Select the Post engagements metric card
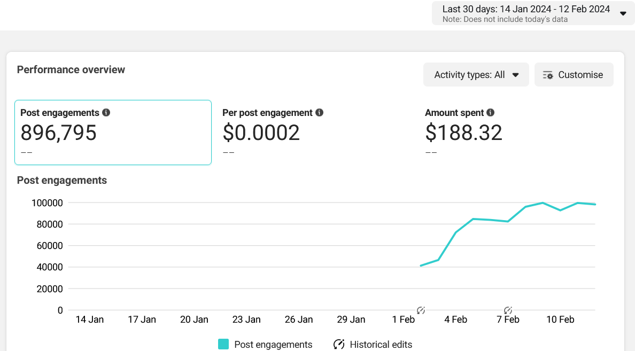 113,132
